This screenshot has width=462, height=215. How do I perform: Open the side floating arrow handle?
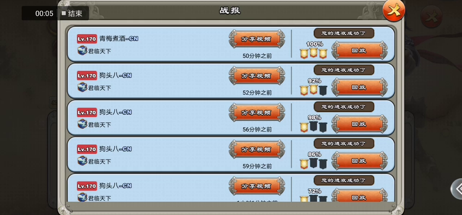(x=457, y=189)
